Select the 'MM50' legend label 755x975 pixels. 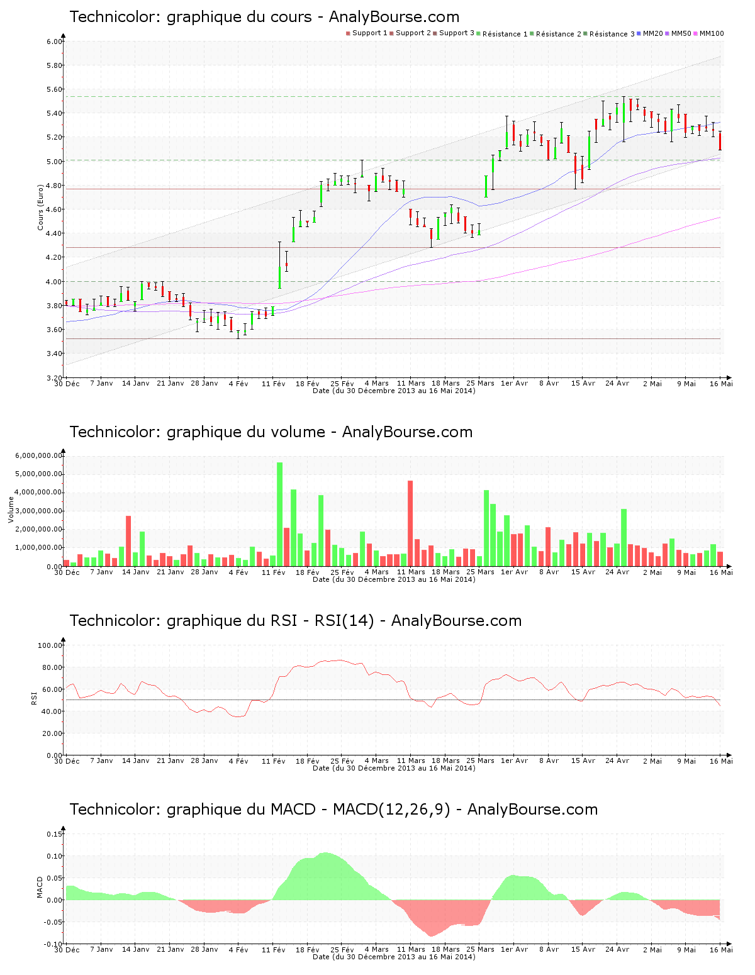pyautogui.click(x=681, y=33)
